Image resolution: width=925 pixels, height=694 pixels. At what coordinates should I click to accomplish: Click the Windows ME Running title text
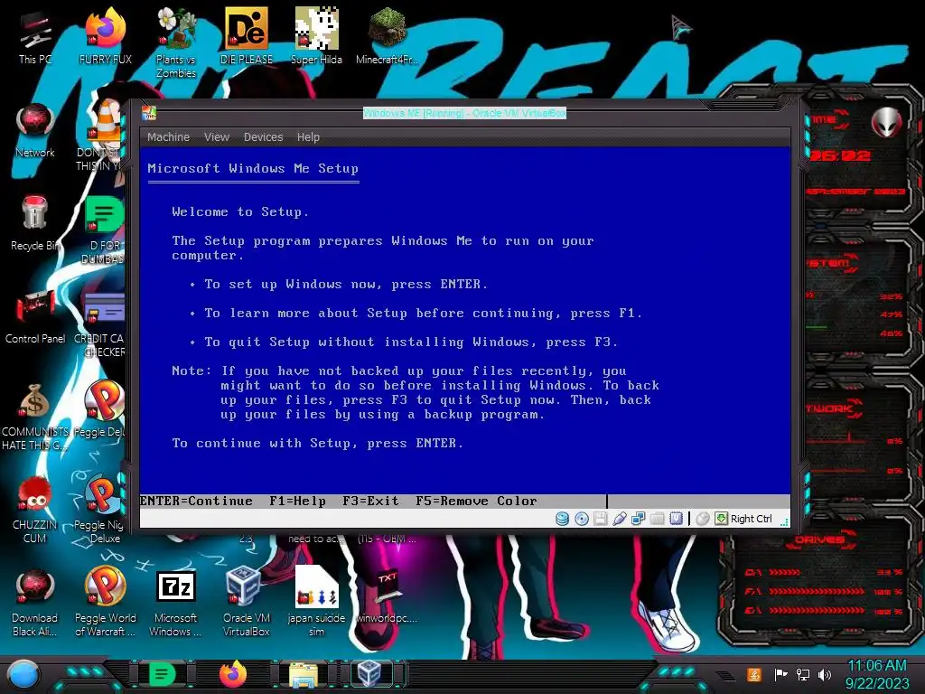(465, 113)
